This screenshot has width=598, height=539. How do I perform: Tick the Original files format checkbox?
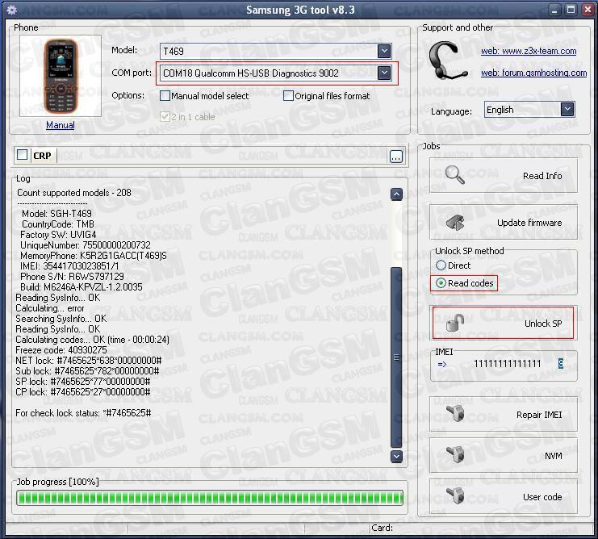288,96
